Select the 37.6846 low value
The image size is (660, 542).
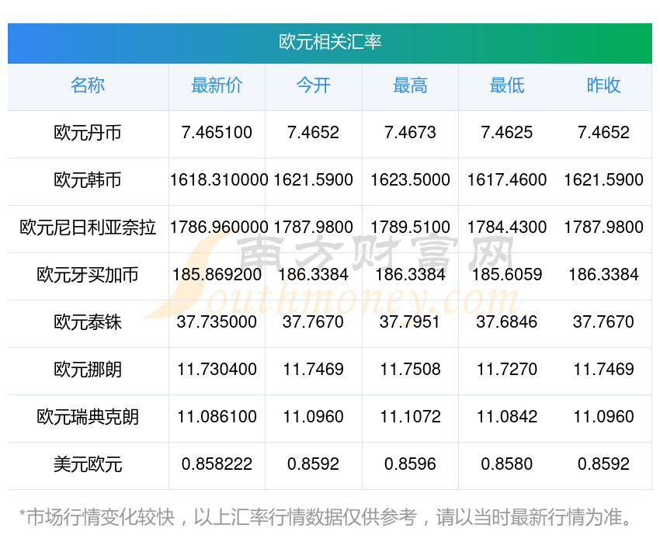coord(507,322)
